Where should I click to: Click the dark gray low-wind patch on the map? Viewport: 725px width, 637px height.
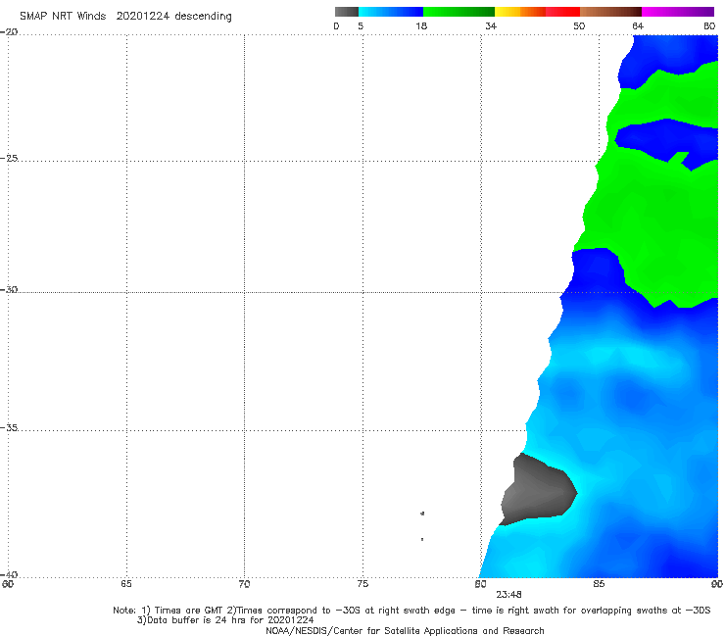coord(539,491)
